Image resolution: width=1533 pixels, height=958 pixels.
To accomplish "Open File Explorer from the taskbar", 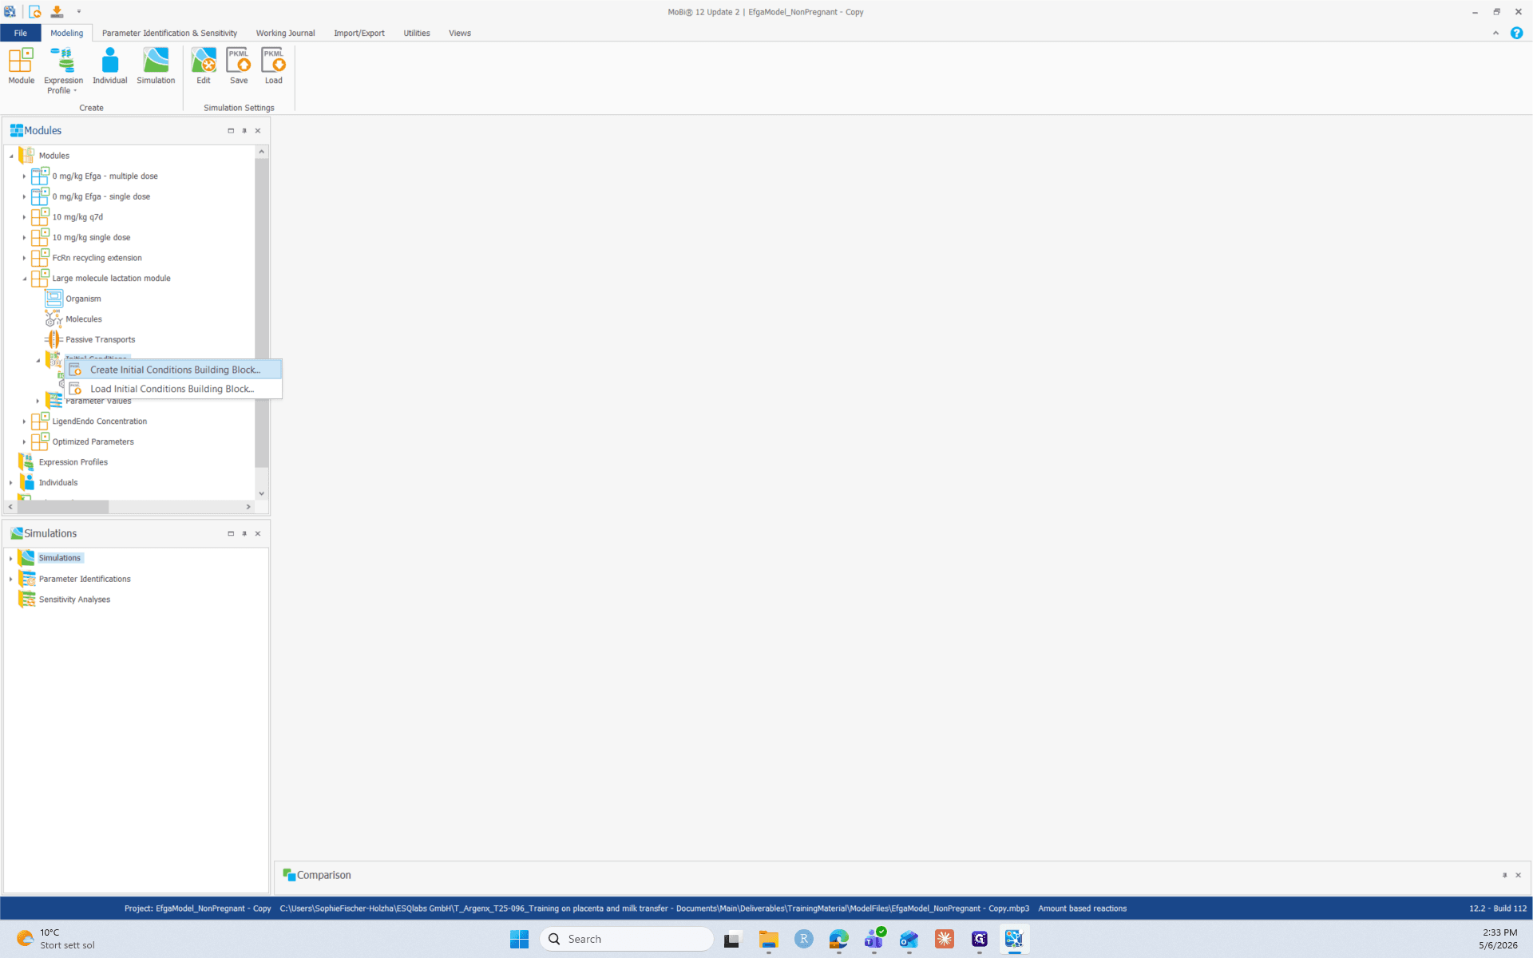I will tap(768, 939).
